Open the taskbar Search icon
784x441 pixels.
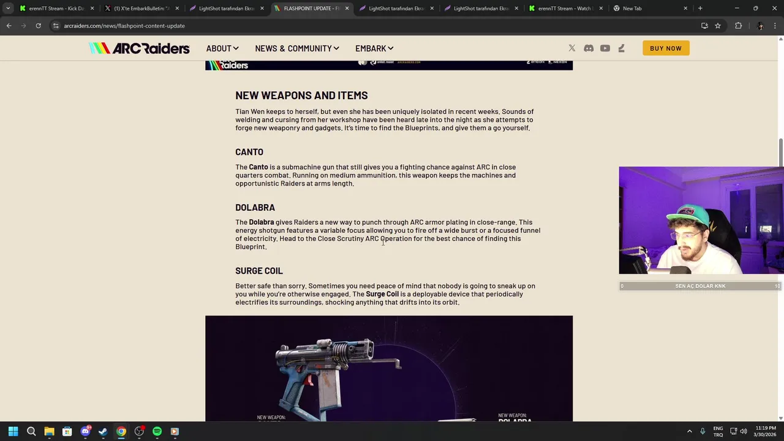click(x=31, y=431)
